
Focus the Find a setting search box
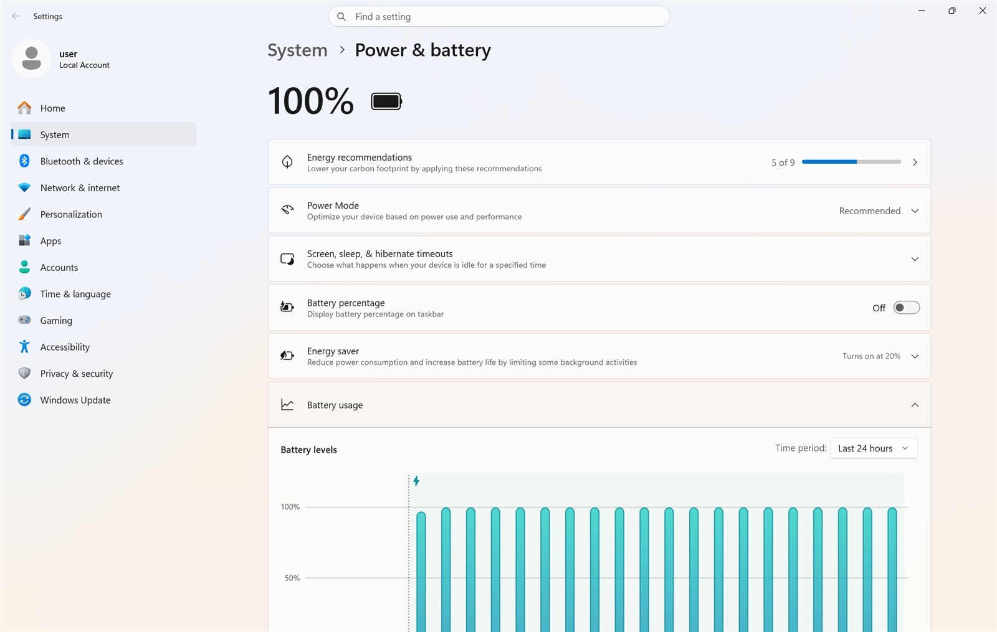point(499,17)
